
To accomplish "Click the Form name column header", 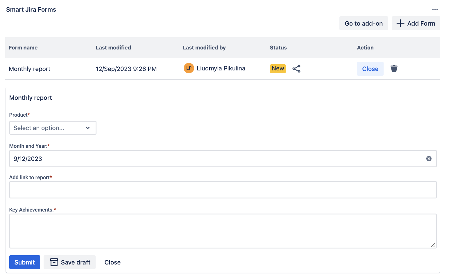I will (23, 47).
